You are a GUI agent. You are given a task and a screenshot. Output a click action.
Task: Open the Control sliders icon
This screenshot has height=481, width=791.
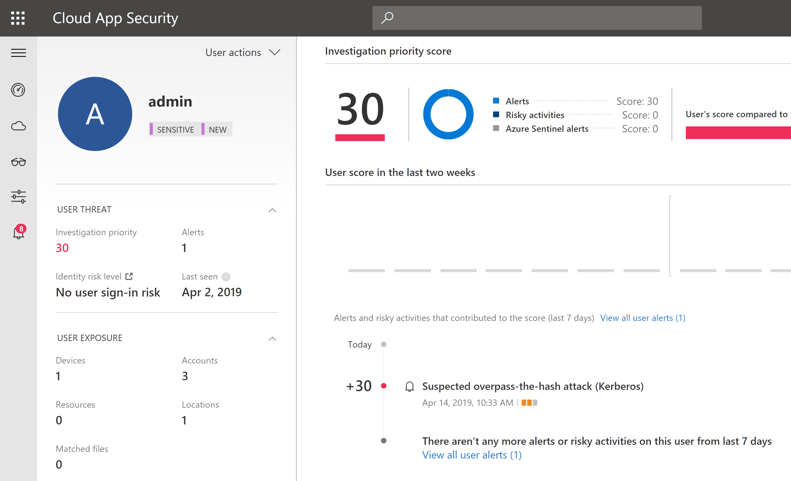pyautogui.click(x=18, y=197)
